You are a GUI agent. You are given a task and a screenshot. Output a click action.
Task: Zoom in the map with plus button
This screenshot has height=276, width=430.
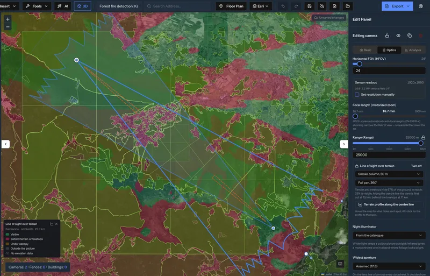pos(8,19)
